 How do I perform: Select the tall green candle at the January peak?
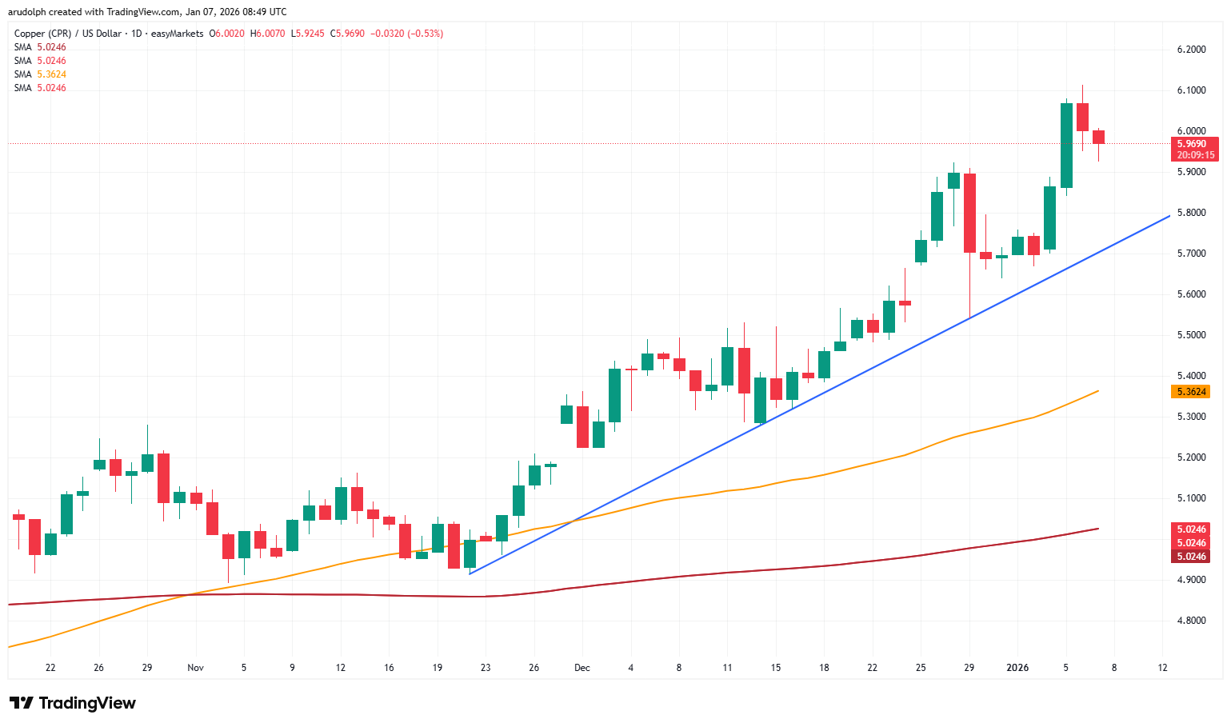point(1066,144)
